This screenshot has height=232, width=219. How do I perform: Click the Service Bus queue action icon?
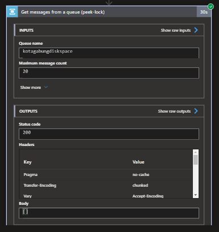pos(12,12)
